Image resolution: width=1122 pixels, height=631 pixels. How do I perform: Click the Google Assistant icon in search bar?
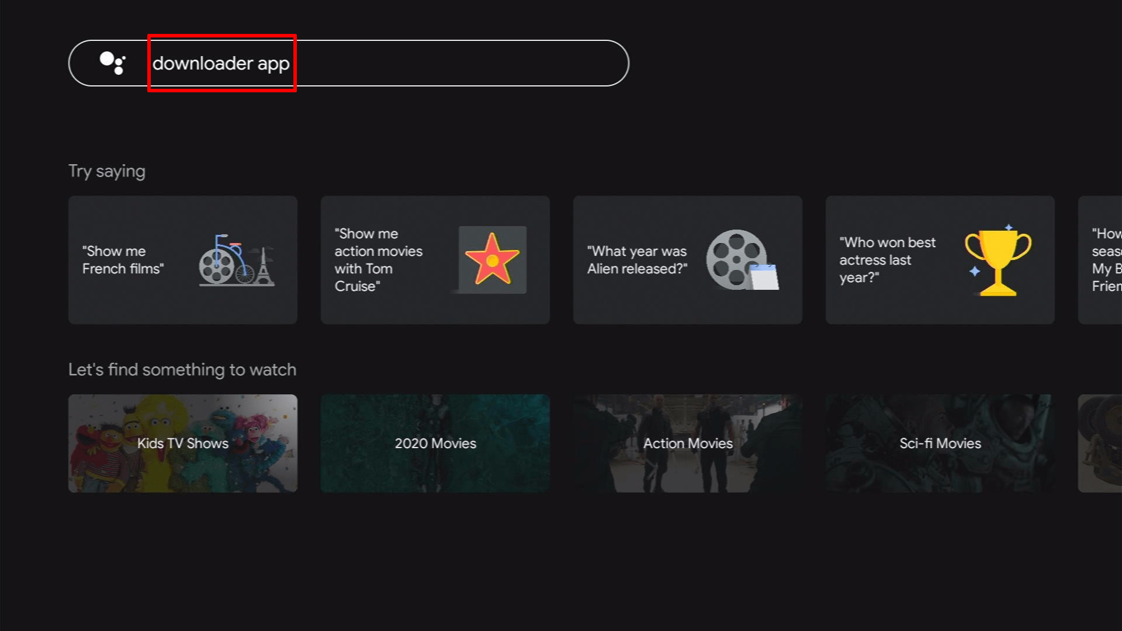pyautogui.click(x=112, y=63)
